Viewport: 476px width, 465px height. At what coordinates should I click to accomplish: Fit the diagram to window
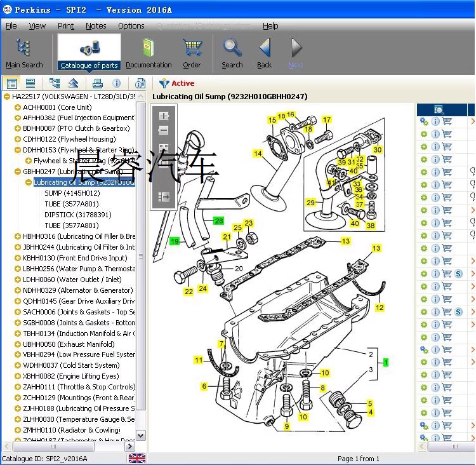pos(164,148)
